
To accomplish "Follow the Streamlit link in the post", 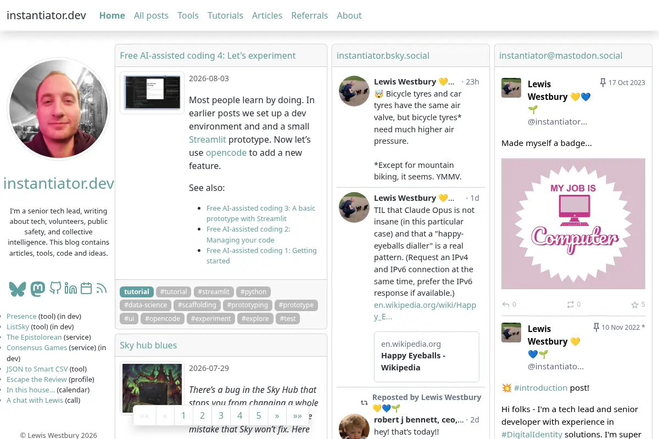I will tap(208, 139).
